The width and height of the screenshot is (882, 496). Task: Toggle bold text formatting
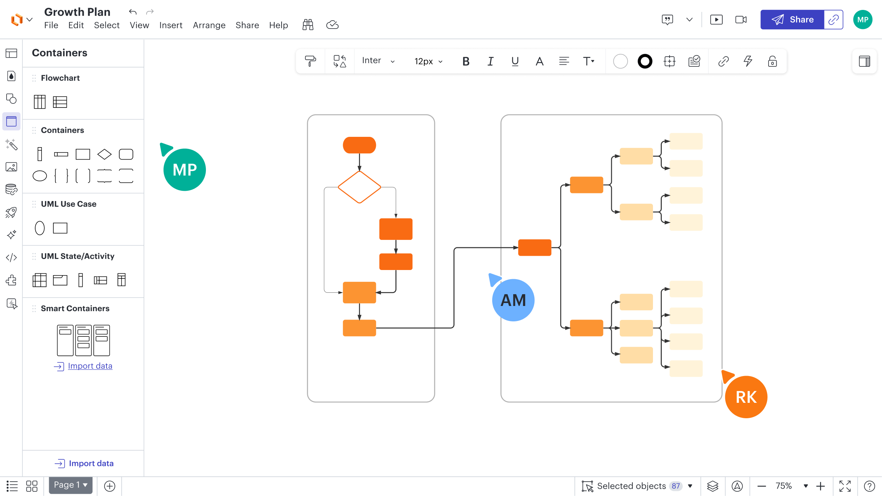(x=466, y=61)
